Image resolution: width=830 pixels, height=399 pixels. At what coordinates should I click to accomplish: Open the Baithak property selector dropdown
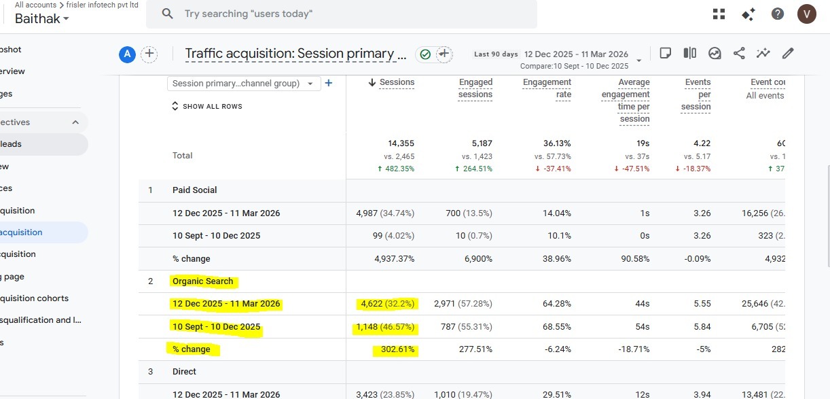(x=42, y=19)
